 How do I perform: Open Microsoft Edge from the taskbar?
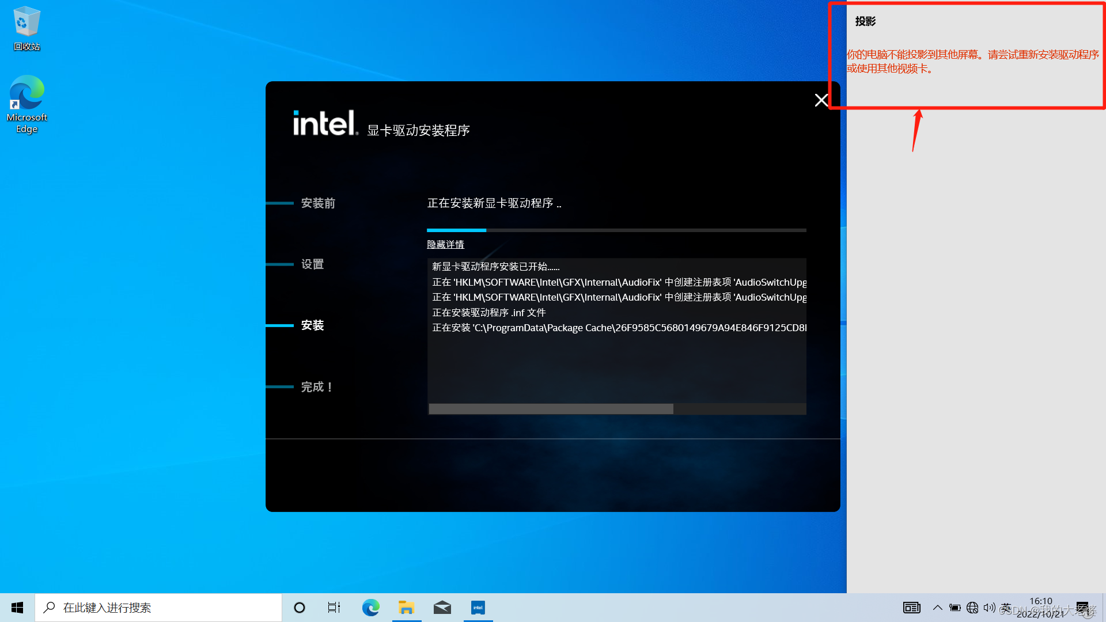(x=370, y=608)
